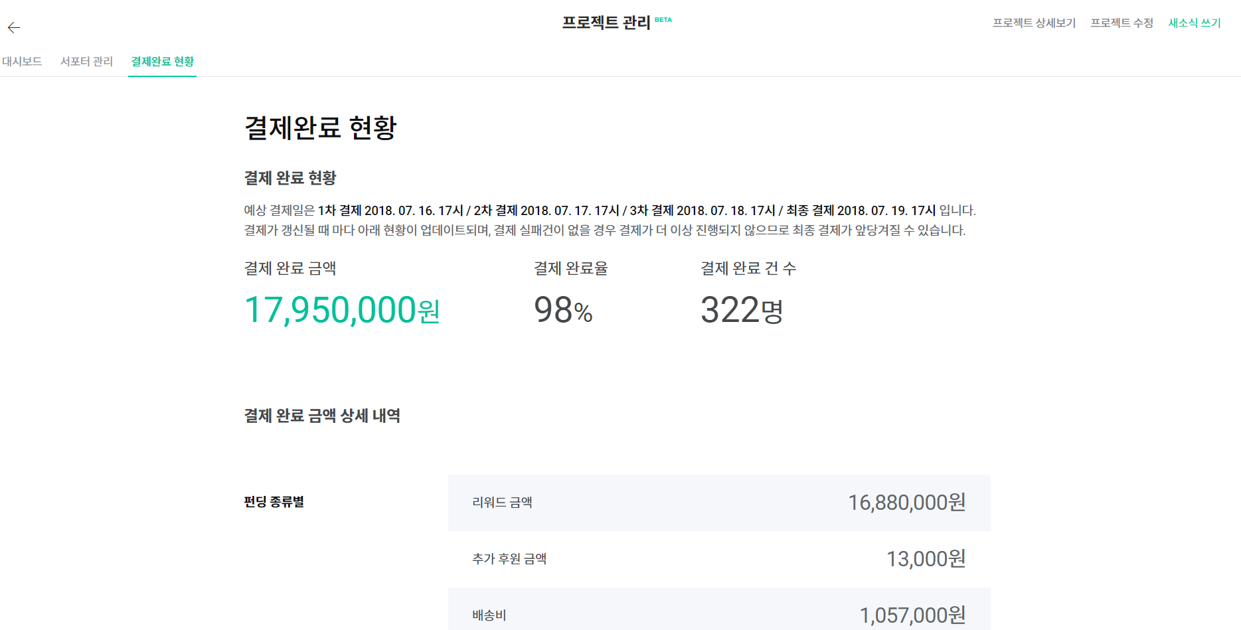
Task: Click the 13,000원 additional support amount
Action: tap(926, 559)
